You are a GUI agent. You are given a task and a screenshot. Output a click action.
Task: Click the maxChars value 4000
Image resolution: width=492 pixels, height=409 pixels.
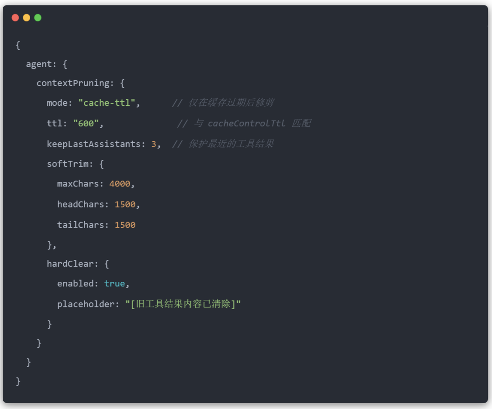[x=120, y=184]
